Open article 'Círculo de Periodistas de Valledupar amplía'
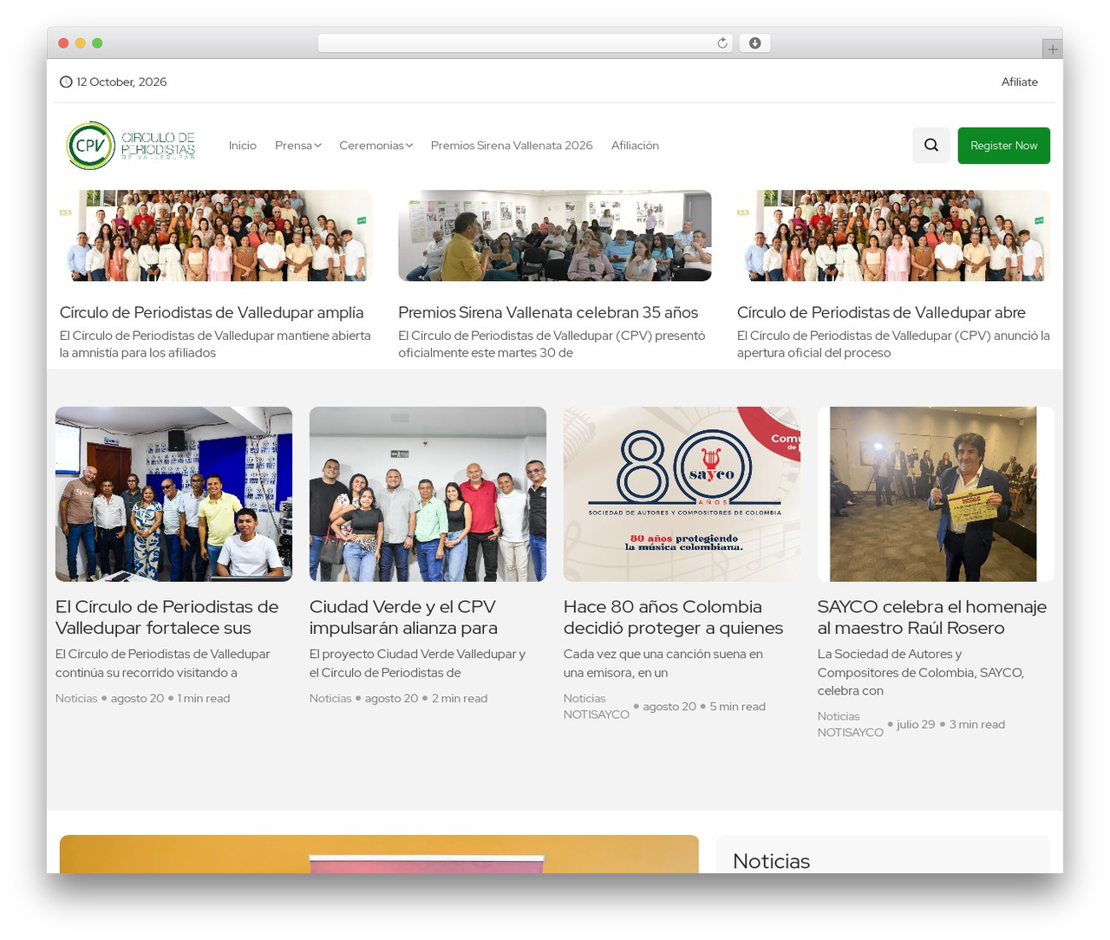This screenshot has height=940, width=1110. 212,312
